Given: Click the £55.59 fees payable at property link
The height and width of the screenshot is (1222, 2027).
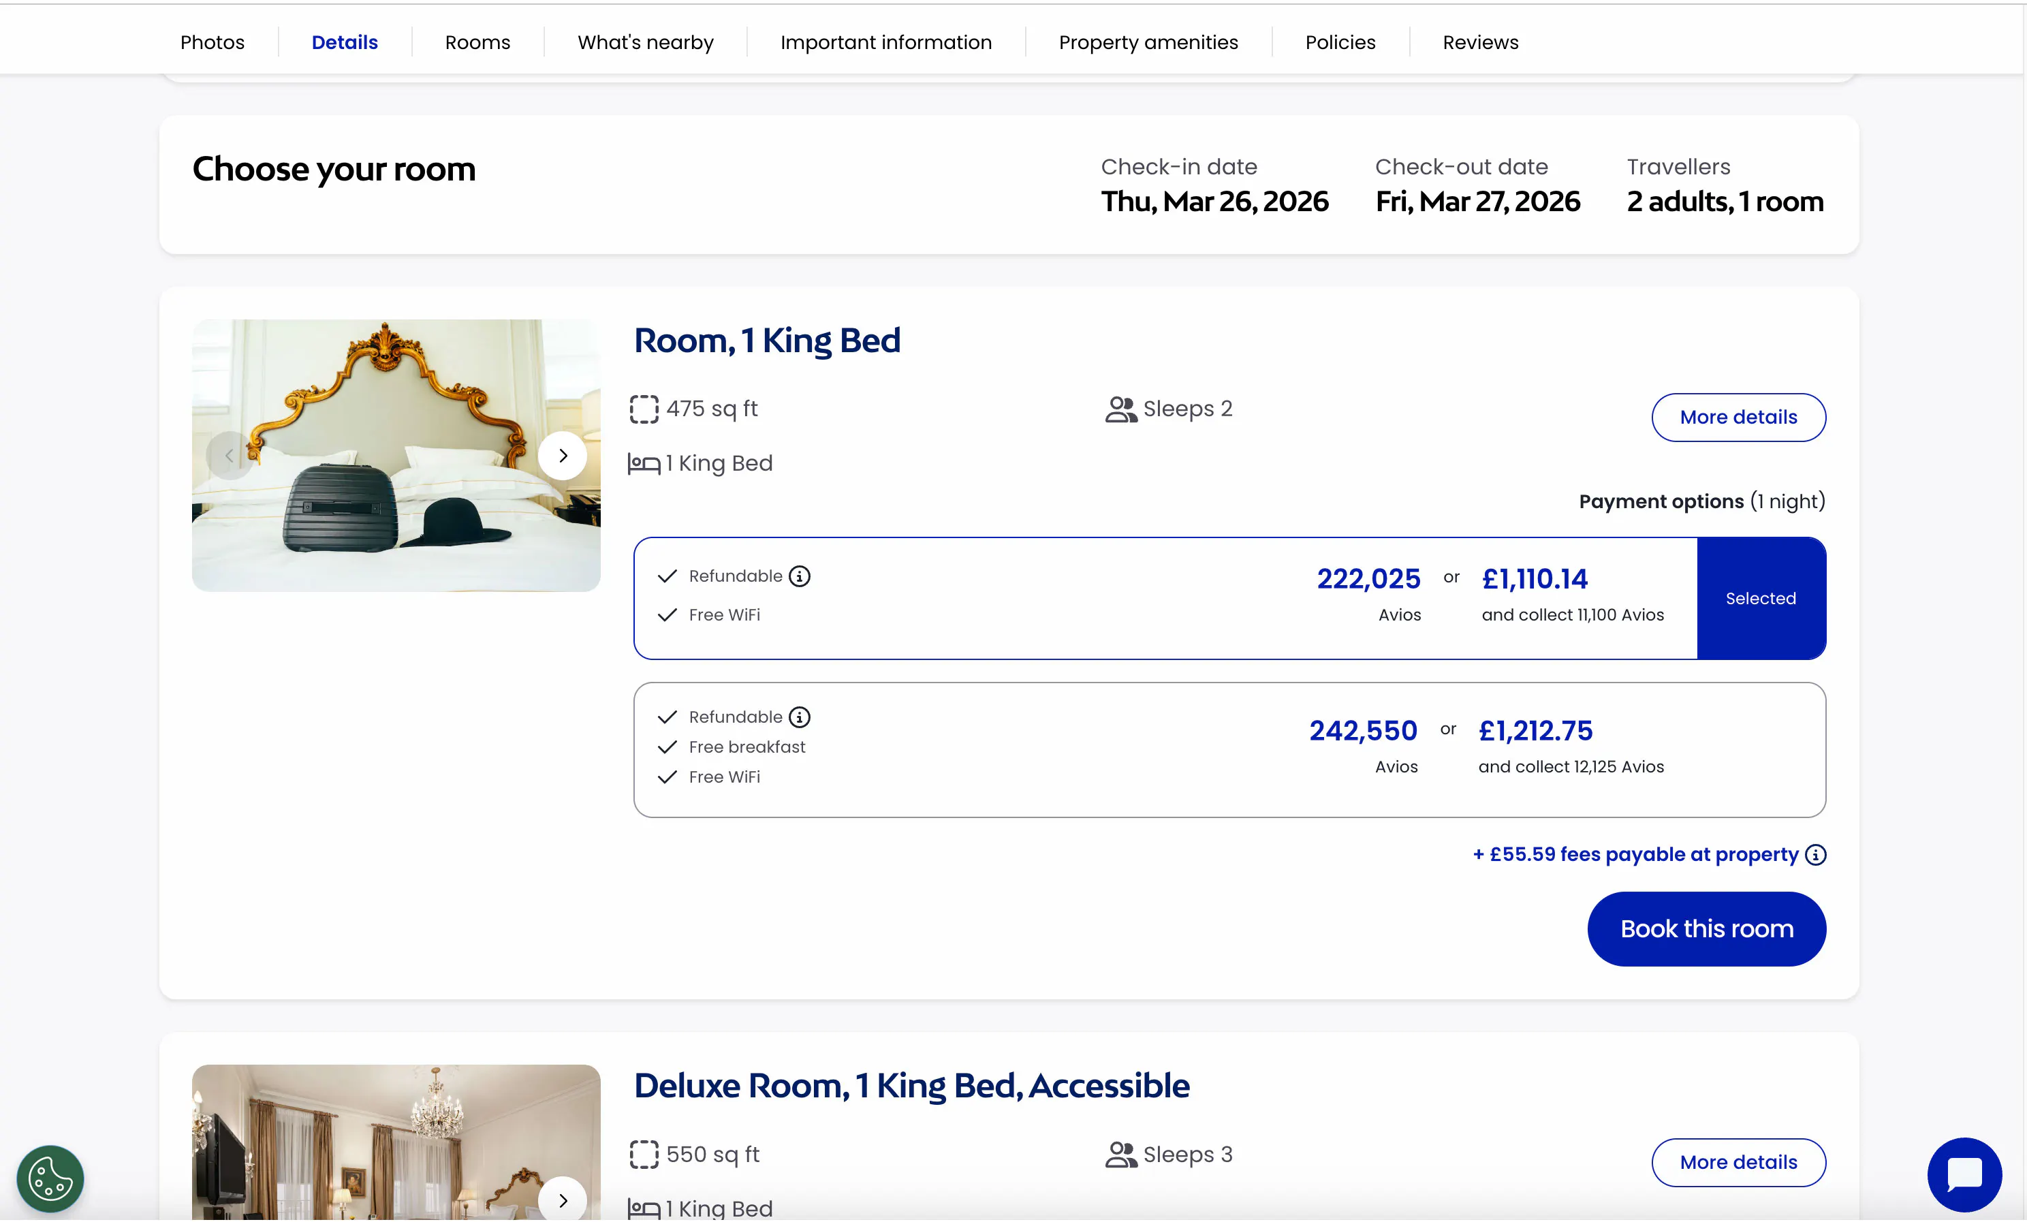Looking at the screenshot, I should click(x=1635, y=855).
